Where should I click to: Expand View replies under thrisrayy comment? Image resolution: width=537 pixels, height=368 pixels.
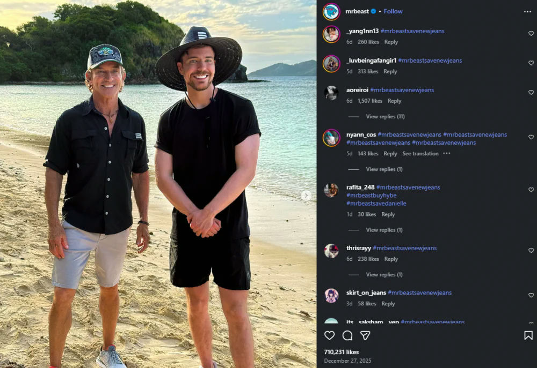click(x=384, y=275)
